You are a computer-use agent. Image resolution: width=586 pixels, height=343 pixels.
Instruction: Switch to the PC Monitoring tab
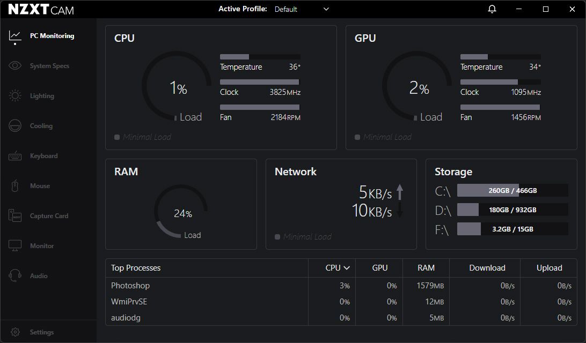click(52, 35)
